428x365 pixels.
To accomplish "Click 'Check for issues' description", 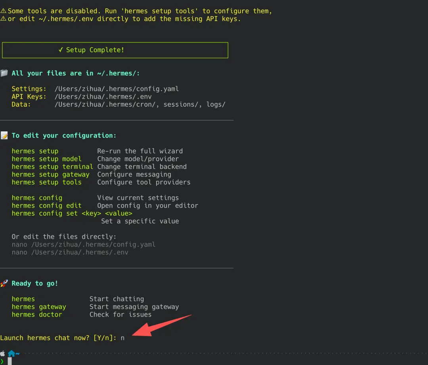I will tap(120, 315).
